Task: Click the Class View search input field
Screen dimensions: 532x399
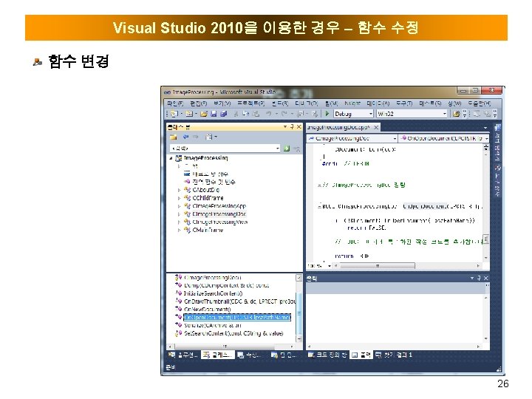Action: tap(225, 149)
